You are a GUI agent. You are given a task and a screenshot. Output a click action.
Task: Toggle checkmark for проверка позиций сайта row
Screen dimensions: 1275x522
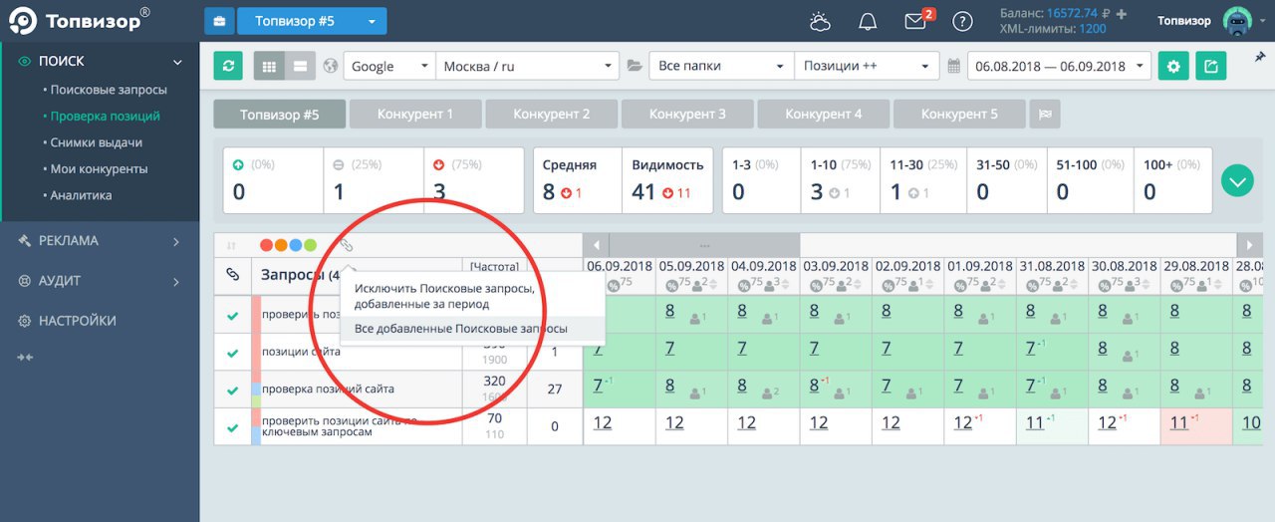point(232,389)
